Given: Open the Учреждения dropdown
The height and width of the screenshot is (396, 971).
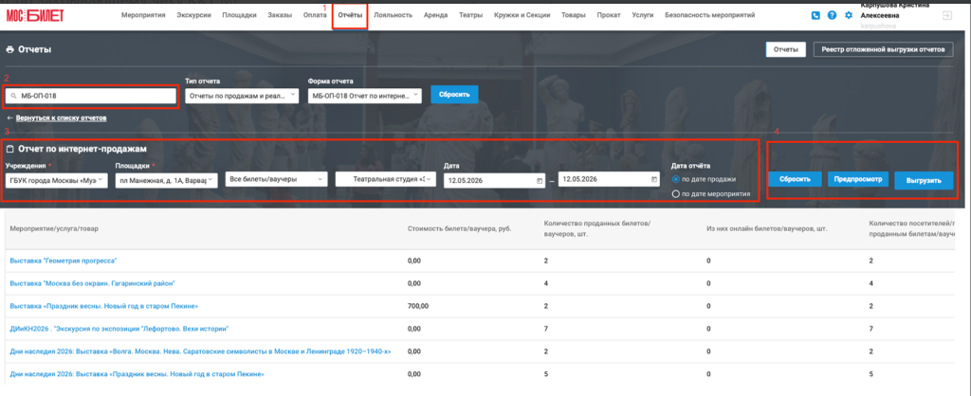Looking at the screenshot, I should coord(56,180).
